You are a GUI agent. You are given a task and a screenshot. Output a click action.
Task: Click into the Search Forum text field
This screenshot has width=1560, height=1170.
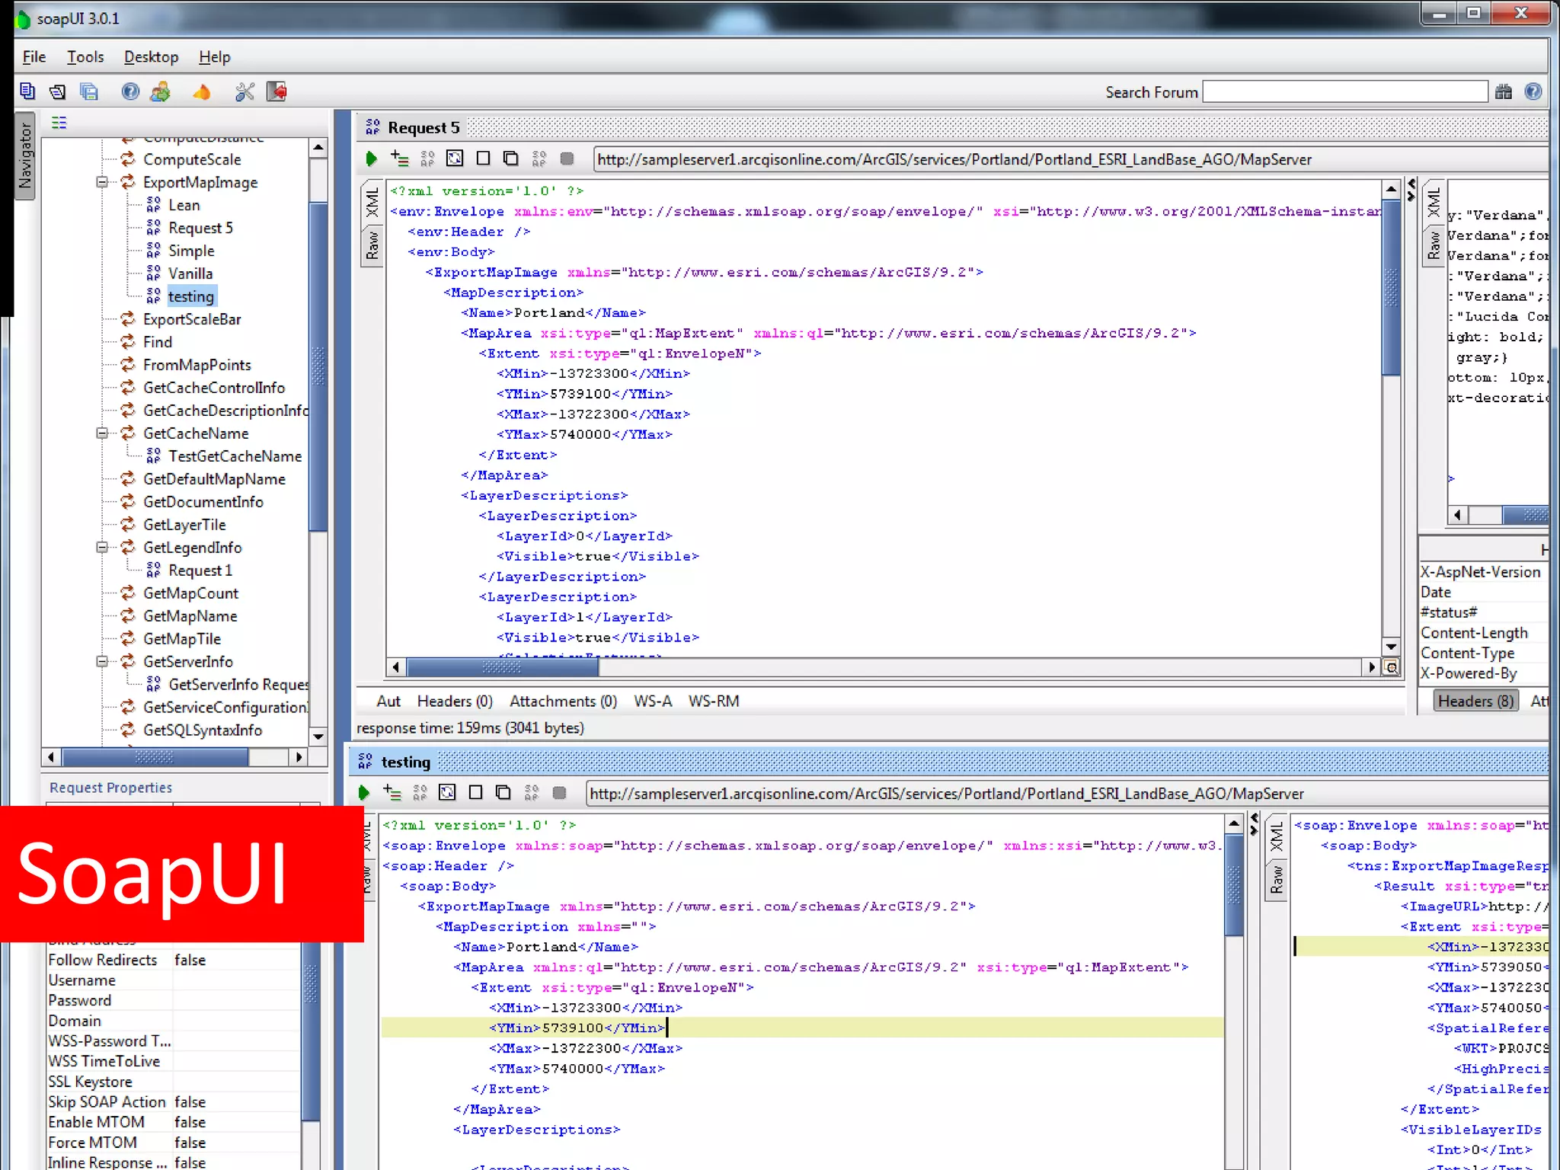pos(1344,91)
